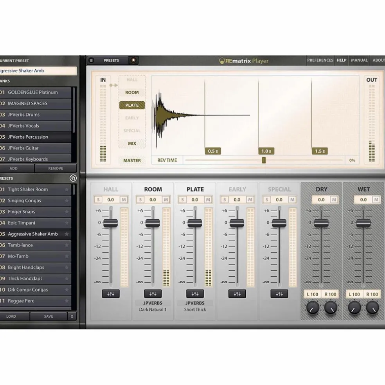Click the favorites star button in top bar
The image size is (385, 385).
(x=133, y=60)
